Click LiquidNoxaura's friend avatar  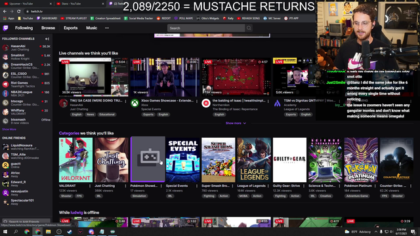point(5,147)
